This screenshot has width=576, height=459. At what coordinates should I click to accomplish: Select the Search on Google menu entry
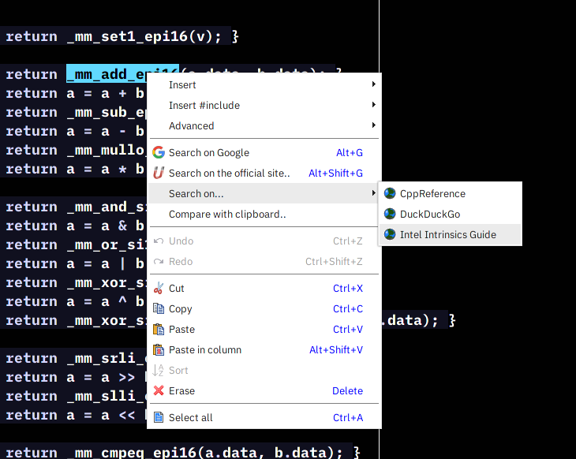pyautogui.click(x=209, y=153)
